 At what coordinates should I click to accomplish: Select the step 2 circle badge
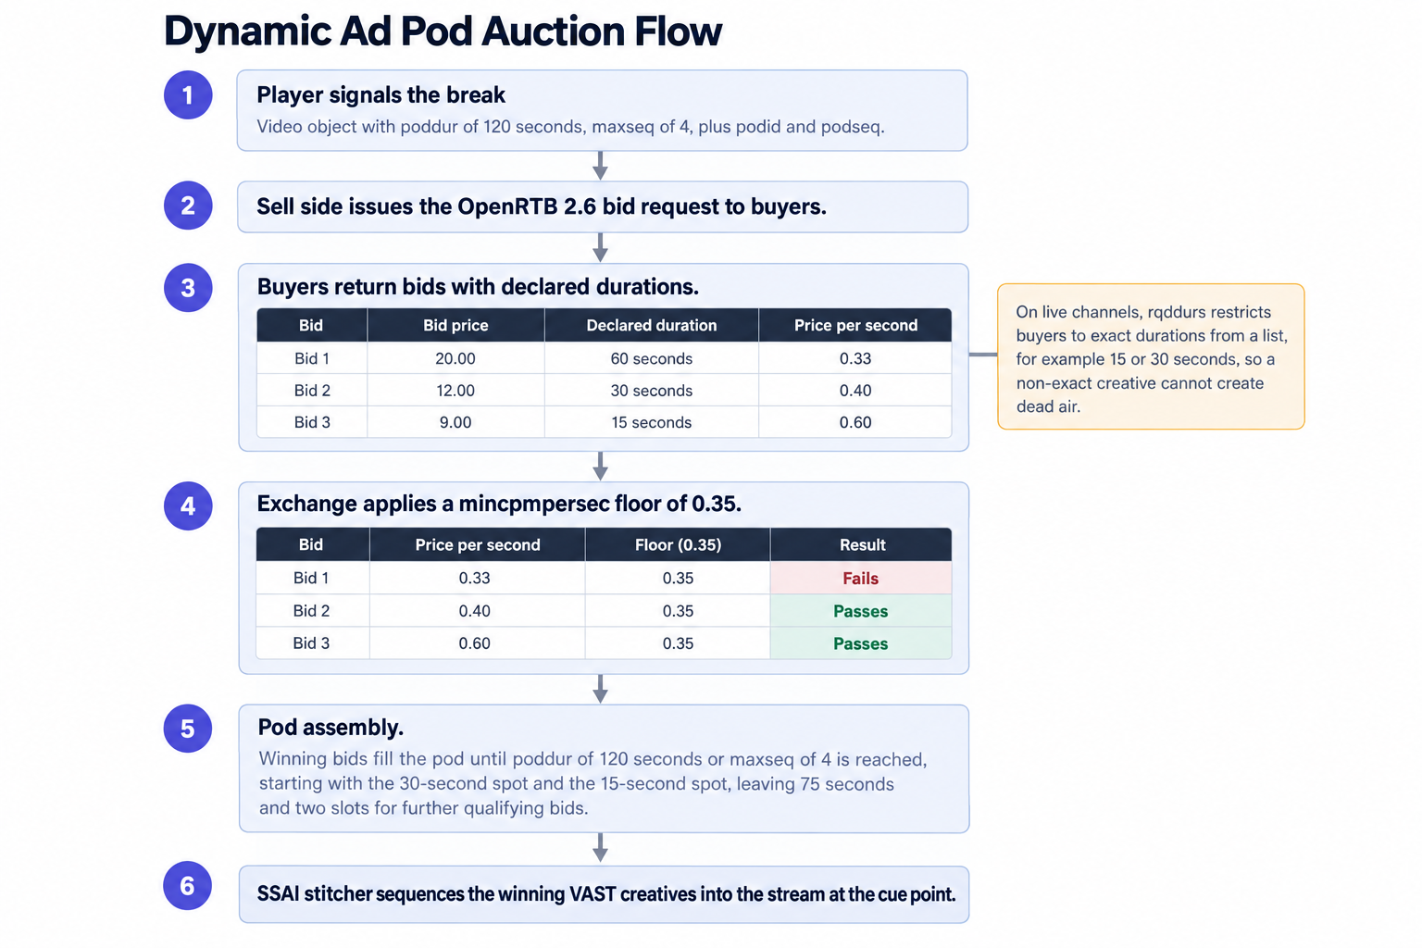(188, 206)
